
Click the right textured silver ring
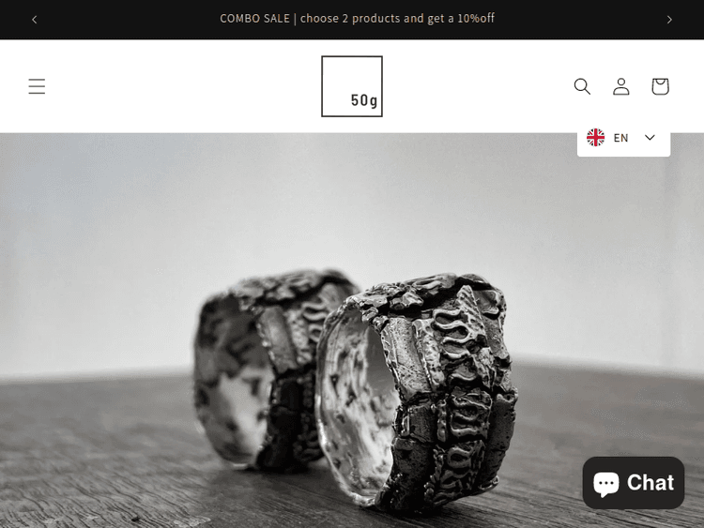417,388
